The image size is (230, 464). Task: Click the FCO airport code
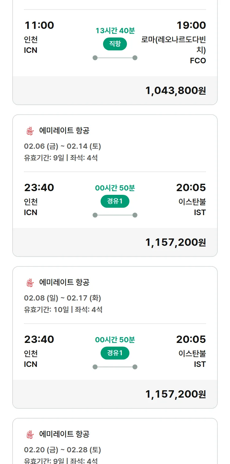[198, 61]
